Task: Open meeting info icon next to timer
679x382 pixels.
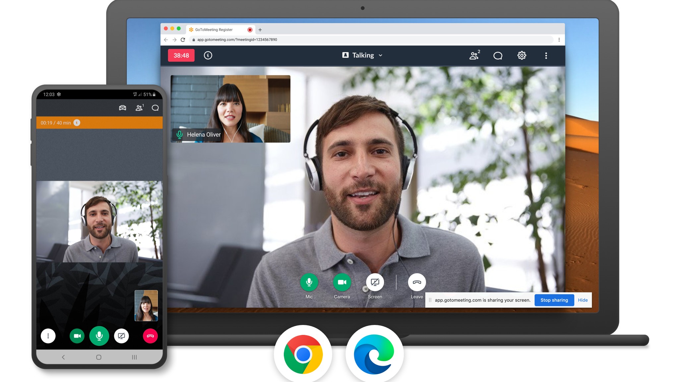Action: (x=208, y=55)
